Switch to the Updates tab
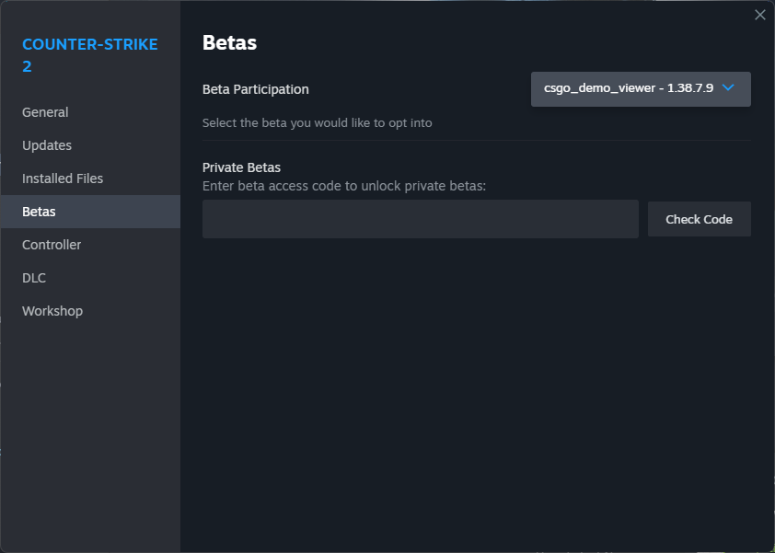The width and height of the screenshot is (775, 553). [47, 145]
